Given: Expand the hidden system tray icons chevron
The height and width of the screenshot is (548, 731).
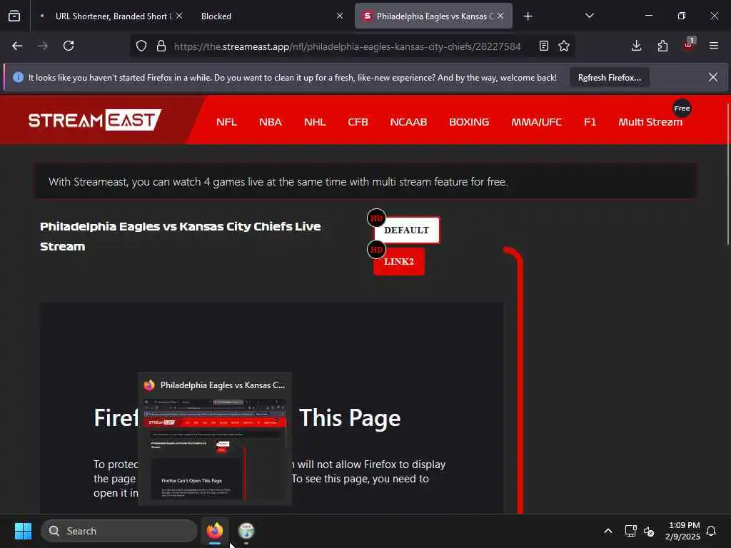Looking at the screenshot, I should pyautogui.click(x=608, y=531).
